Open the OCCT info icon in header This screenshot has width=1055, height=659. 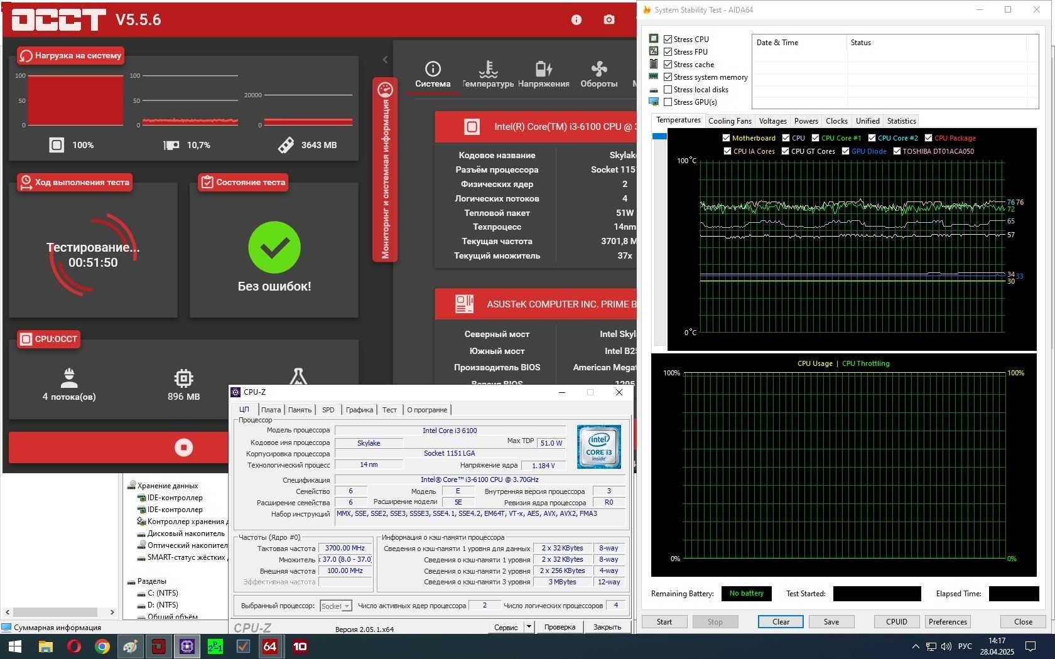(576, 19)
